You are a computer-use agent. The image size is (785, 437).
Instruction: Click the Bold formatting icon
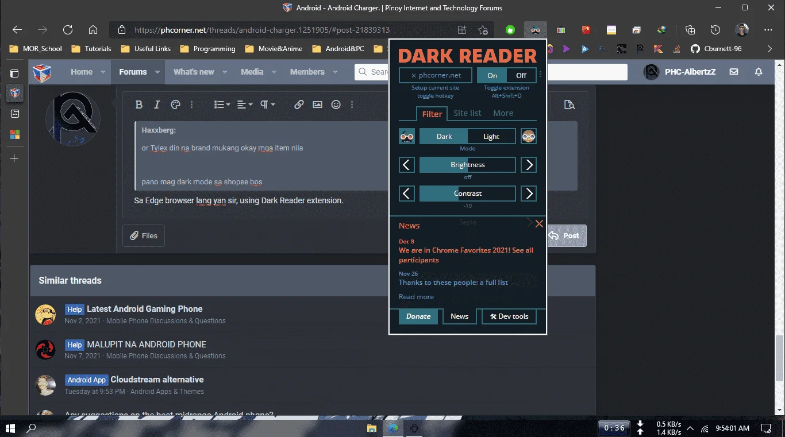(138, 105)
